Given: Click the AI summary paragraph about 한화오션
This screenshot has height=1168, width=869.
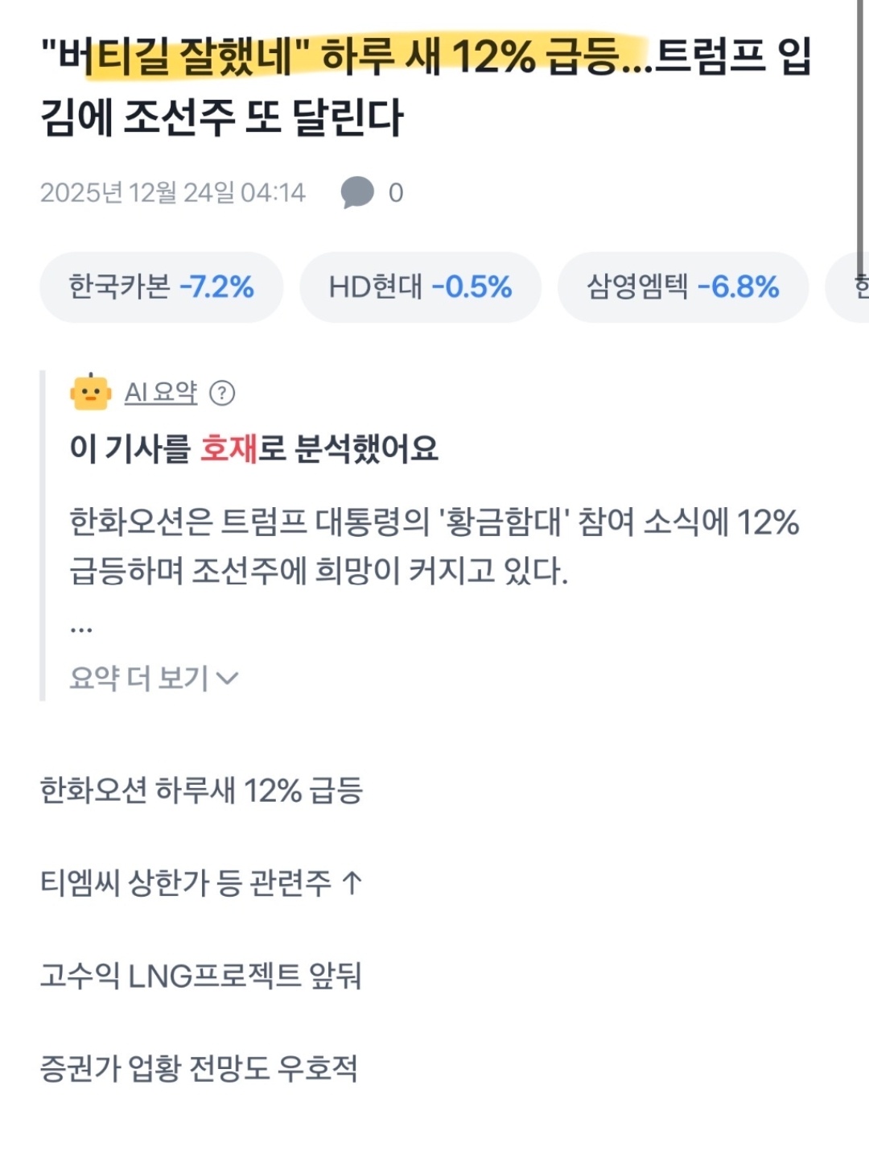Looking at the screenshot, I should [x=434, y=547].
